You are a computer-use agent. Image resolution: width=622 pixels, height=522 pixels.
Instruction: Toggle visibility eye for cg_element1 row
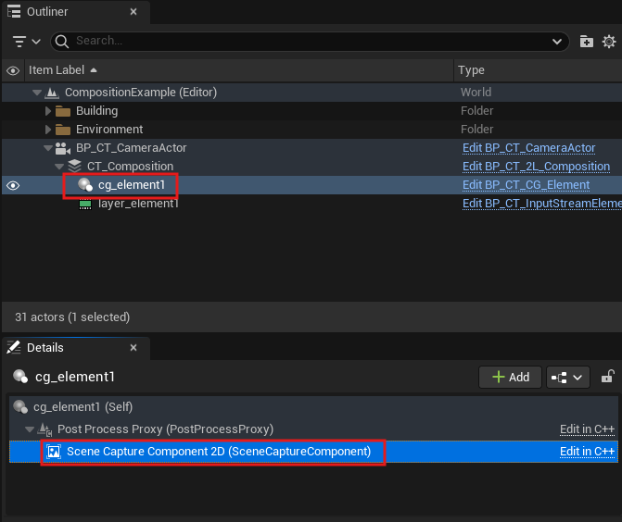pos(13,185)
